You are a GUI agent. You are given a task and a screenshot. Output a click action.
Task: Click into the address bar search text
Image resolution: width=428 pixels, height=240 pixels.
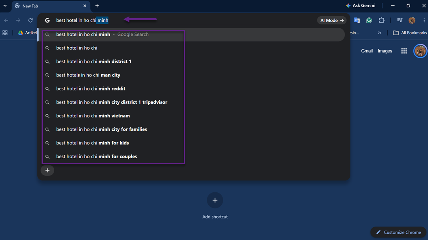pos(82,20)
